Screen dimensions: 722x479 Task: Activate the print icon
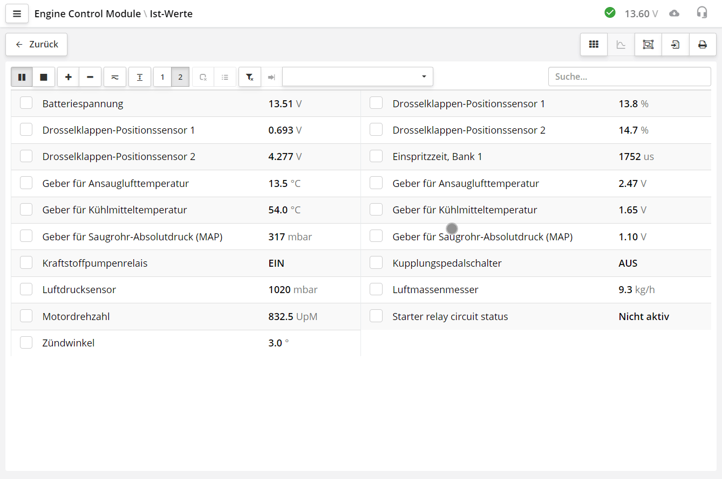[x=702, y=44]
